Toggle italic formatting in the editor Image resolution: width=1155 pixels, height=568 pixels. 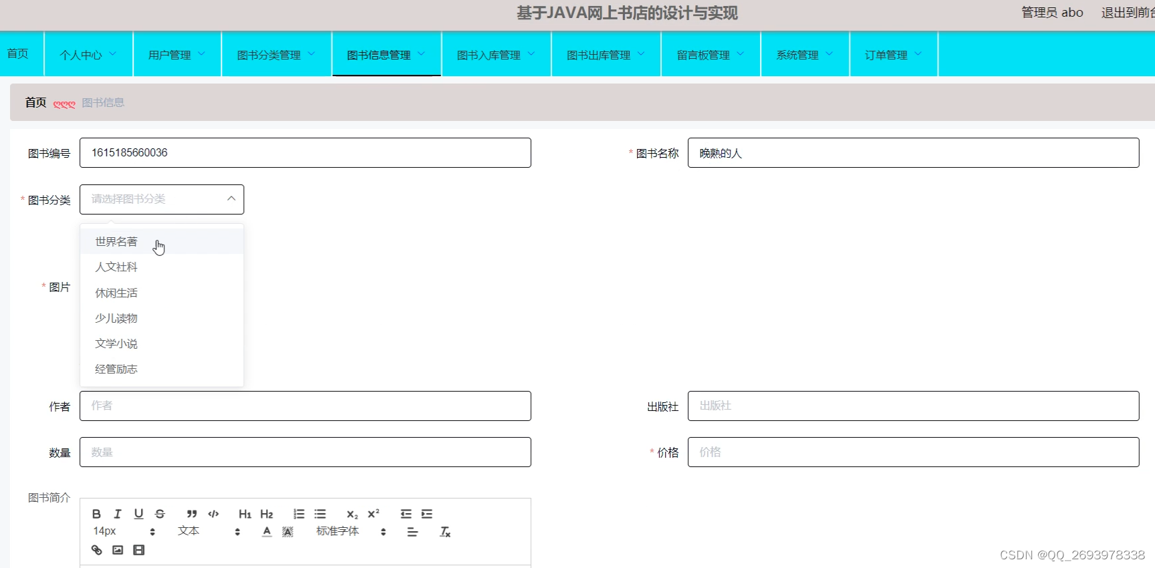(118, 514)
